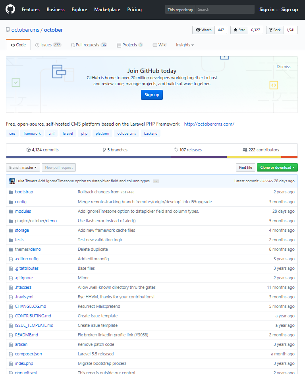This screenshot has width=305, height=374.
Task: Click yellow segment of language bar
Action: tap(254, 157)
